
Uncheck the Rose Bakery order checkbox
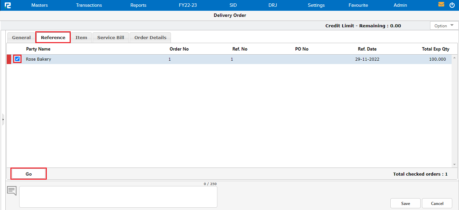[x=17, y=59]
